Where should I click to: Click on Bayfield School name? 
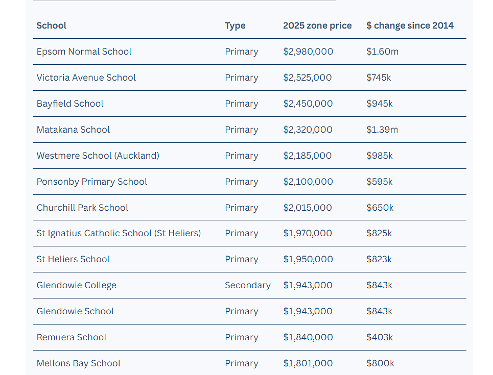[x=70, y=104]
